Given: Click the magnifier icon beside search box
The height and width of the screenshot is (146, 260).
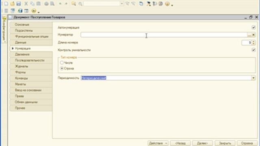Looking at the screenshot, I should pos(80,4).
